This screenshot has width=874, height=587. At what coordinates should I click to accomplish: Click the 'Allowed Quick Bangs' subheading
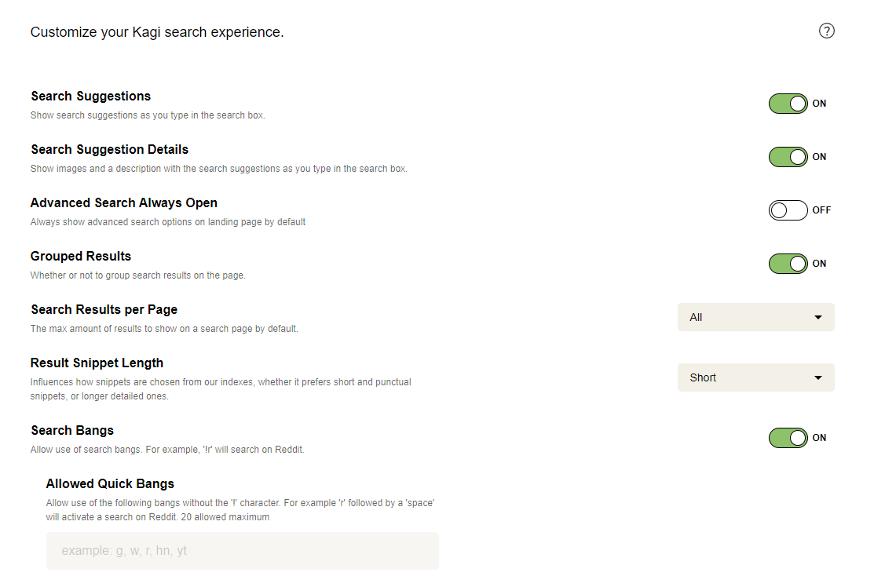click(110, 483)
